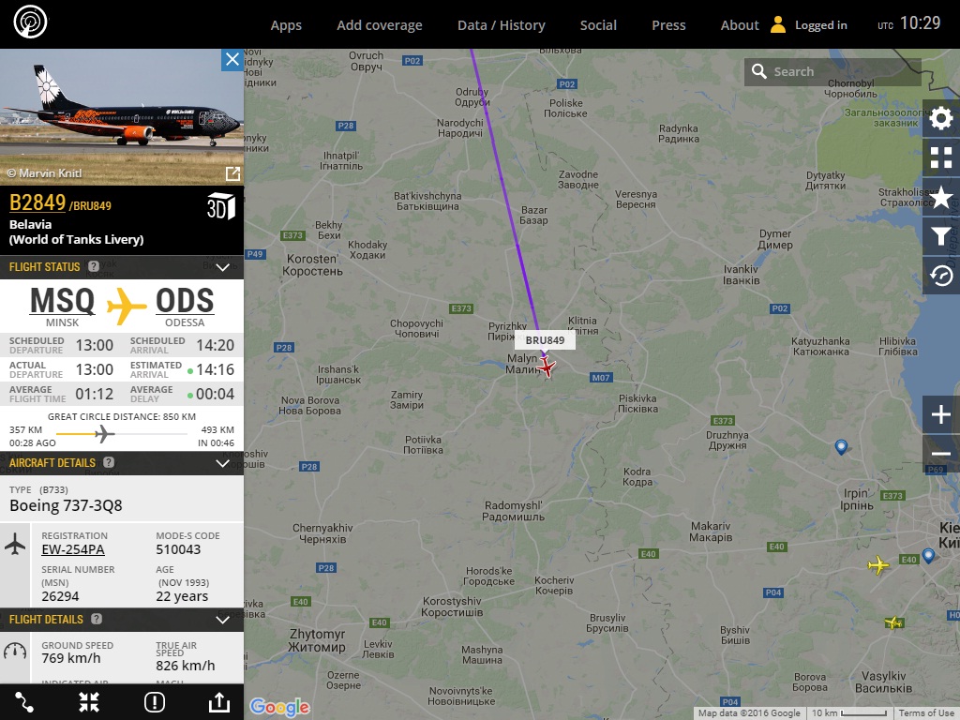Open map settings gear icon
The width and height of the screenshot is (960, 720).
(941, 118)
